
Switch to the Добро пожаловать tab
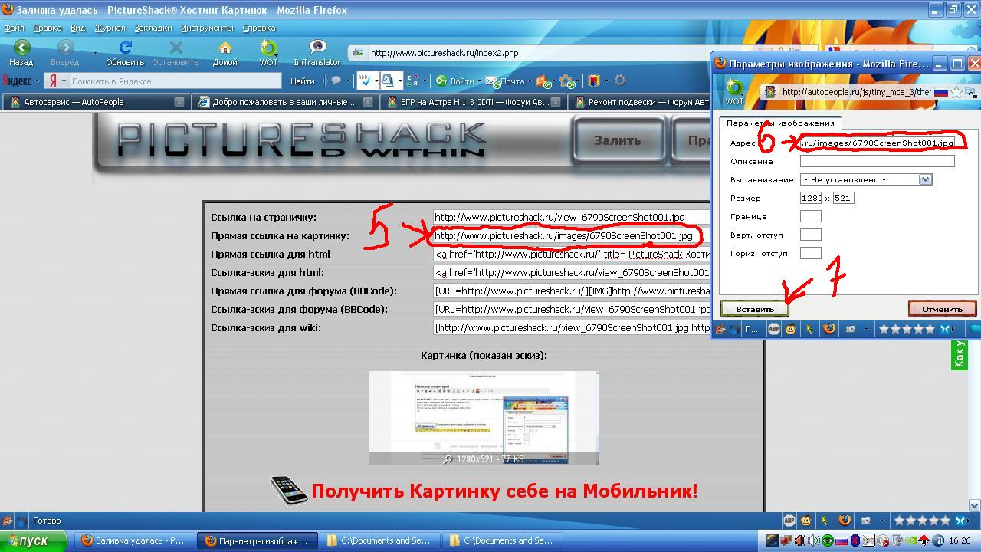click(x=284, y=101)
